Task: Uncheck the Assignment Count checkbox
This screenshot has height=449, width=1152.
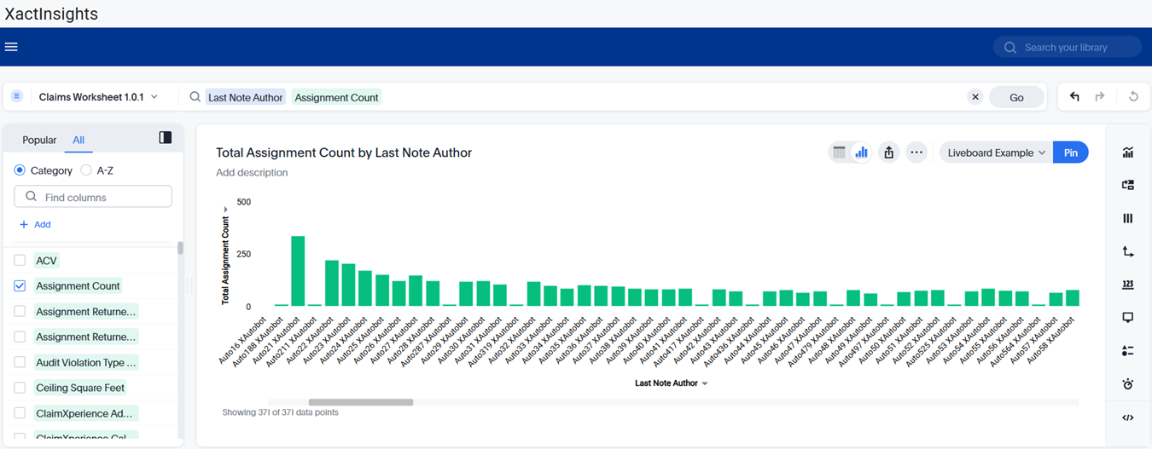Action: click(20, 286)
